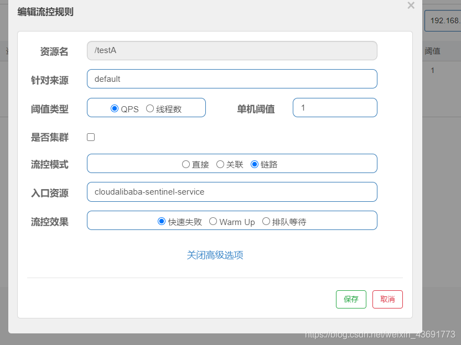The height and width of the screenshot is (345, 461).
Task: Click the 取消 cancel button
Action: coord(387,299)
